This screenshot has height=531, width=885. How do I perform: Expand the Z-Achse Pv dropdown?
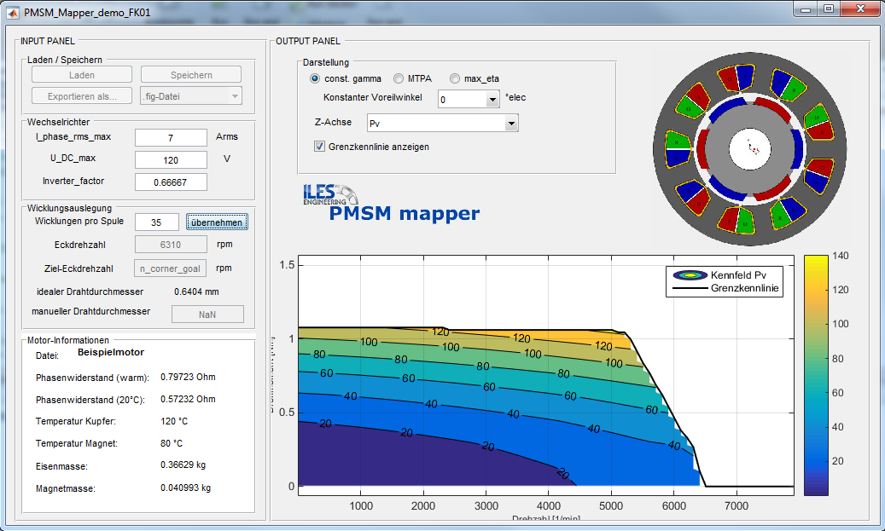click(x=510, y=124)
